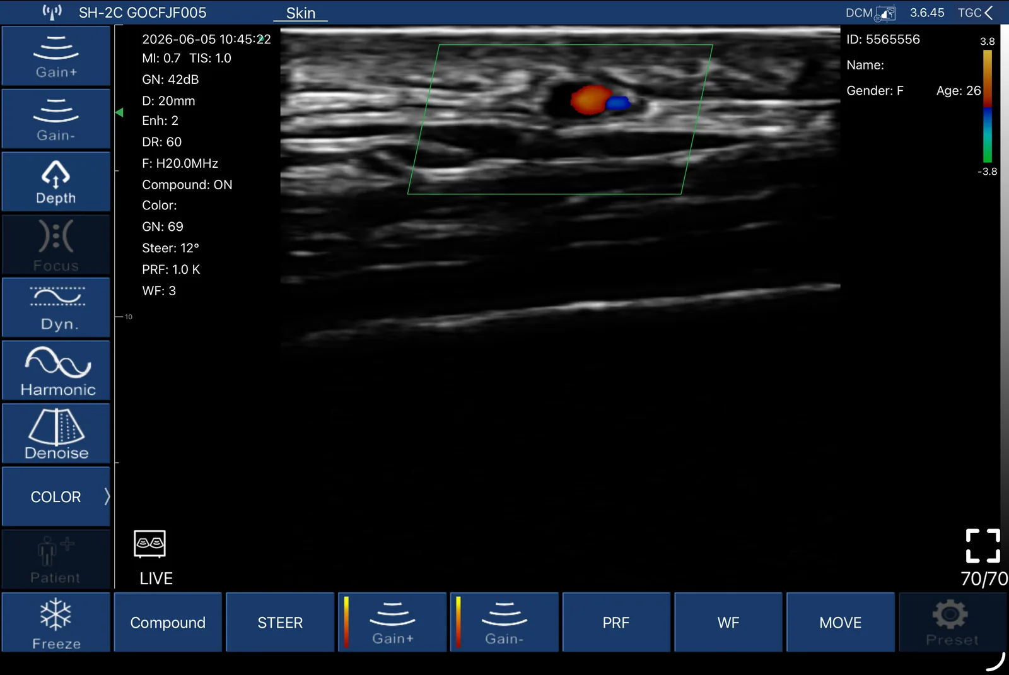This screenshot has height=675, width=1009.
Task: Open the cine loop icon above LIVE
Action: [x=150, y=544]
